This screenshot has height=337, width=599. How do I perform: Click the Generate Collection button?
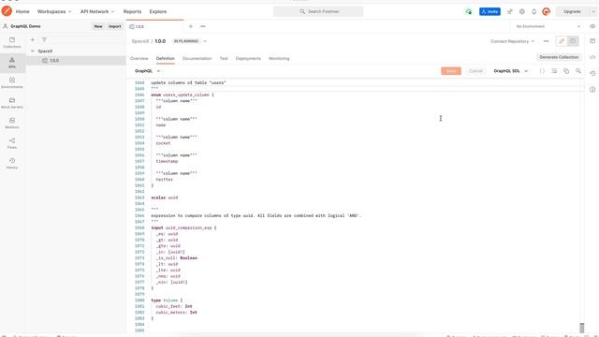(x=559, y=57)
